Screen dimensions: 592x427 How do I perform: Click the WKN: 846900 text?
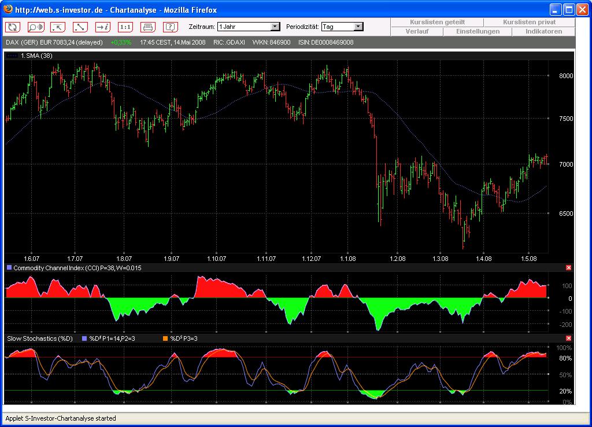click(271, 42)
